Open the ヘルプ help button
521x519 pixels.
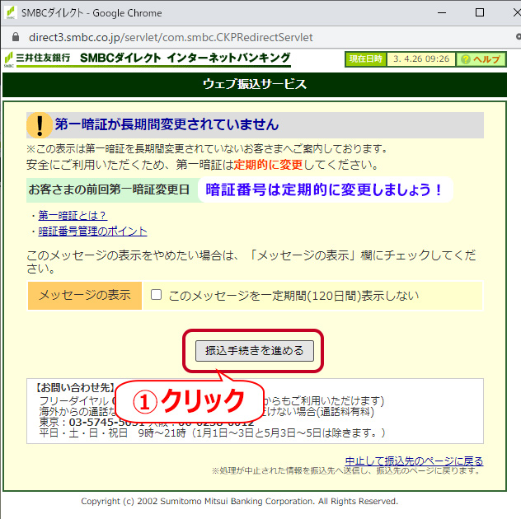pyautogui.click(x=481, y=59)
